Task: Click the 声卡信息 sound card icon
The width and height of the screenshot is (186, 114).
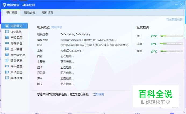Action: click(7, 72)
